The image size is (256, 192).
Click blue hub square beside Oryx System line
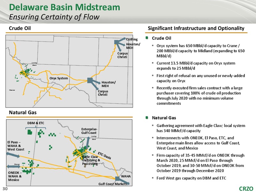(90, 81)
